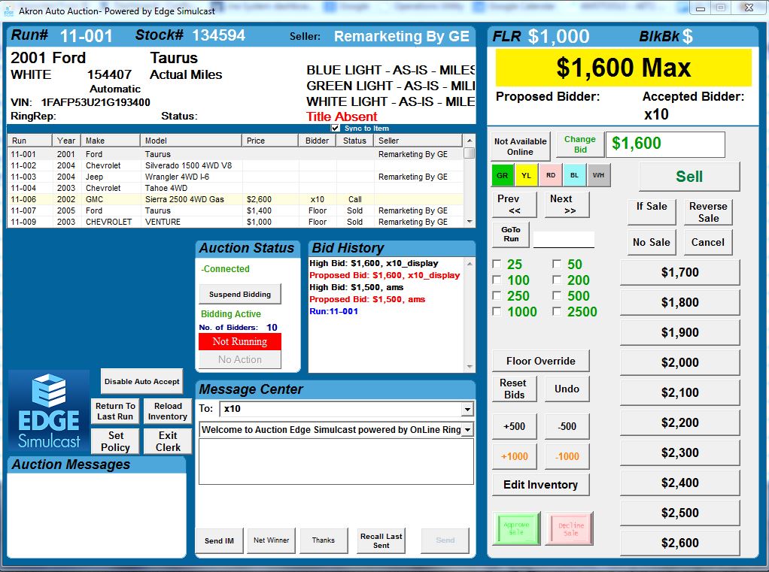Click the green Approve Sale button

(516, 528)
